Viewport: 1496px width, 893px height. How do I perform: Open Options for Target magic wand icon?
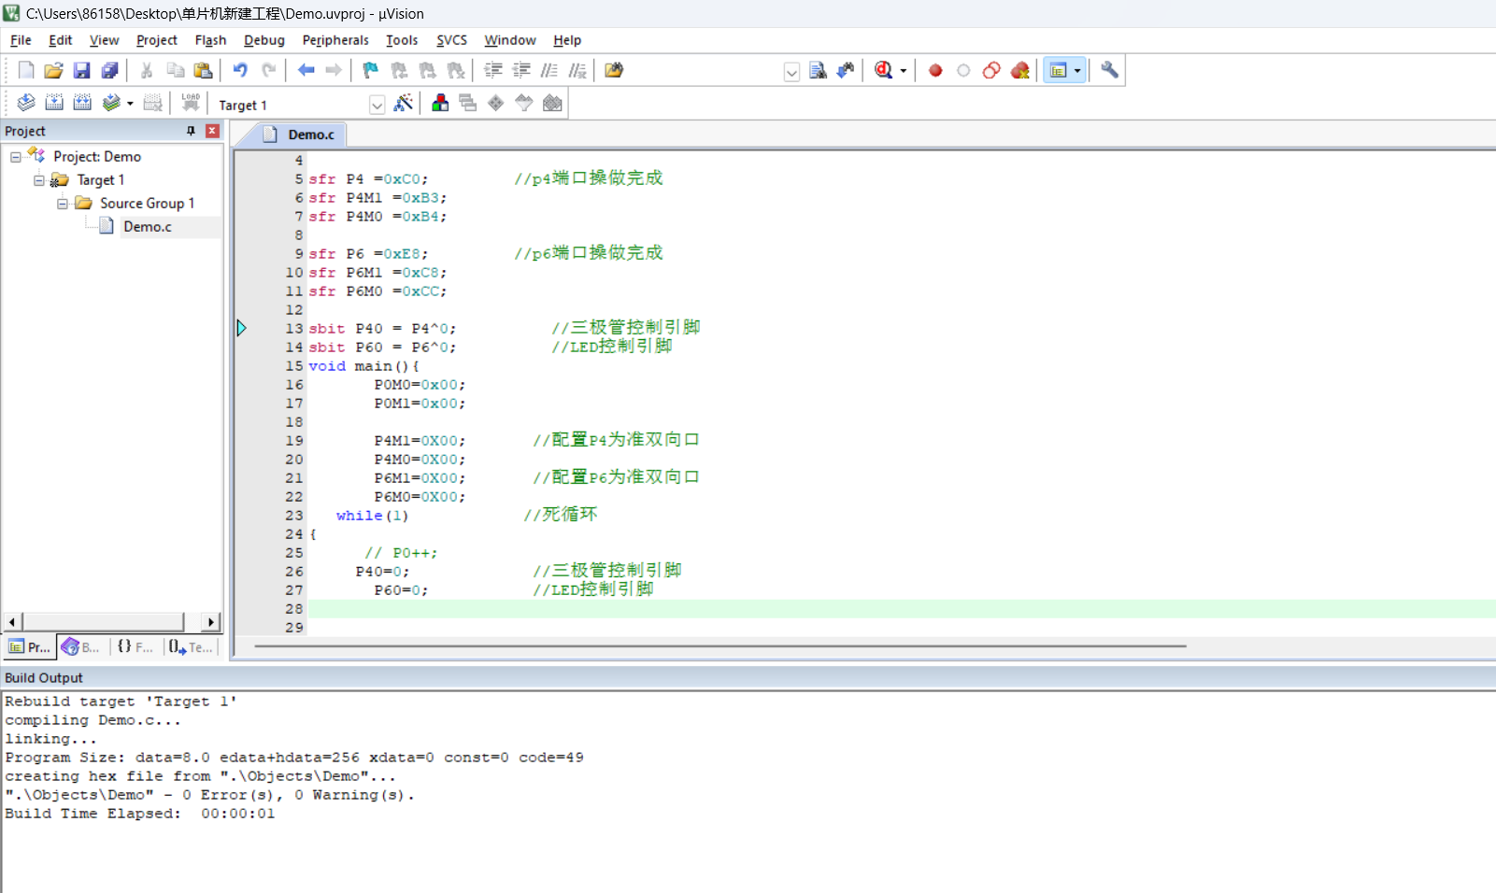(403, 103)
